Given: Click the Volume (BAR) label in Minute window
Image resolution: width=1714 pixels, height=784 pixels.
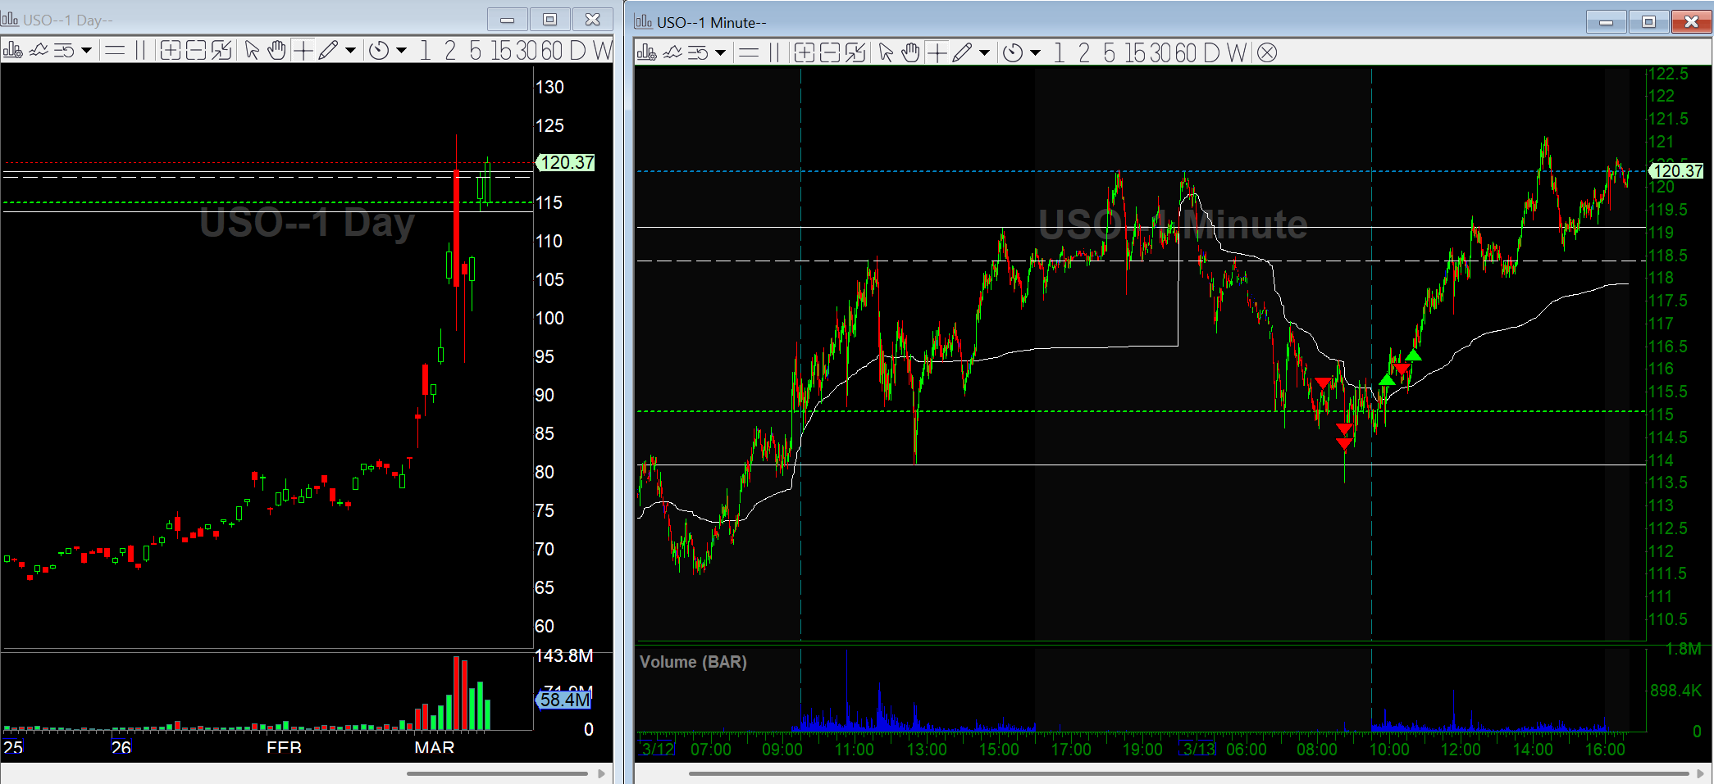Looking at the screenshot, I should 693,662.
